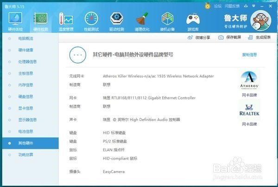This screenshot has width=278, height=187.
Task: Minimize the 鲁大师 window
Action: pos(262,6)
